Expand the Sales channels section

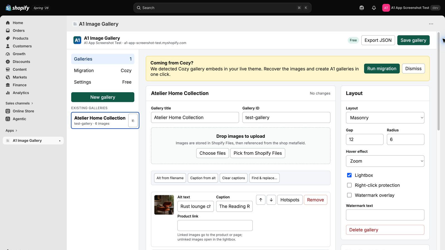19,103
